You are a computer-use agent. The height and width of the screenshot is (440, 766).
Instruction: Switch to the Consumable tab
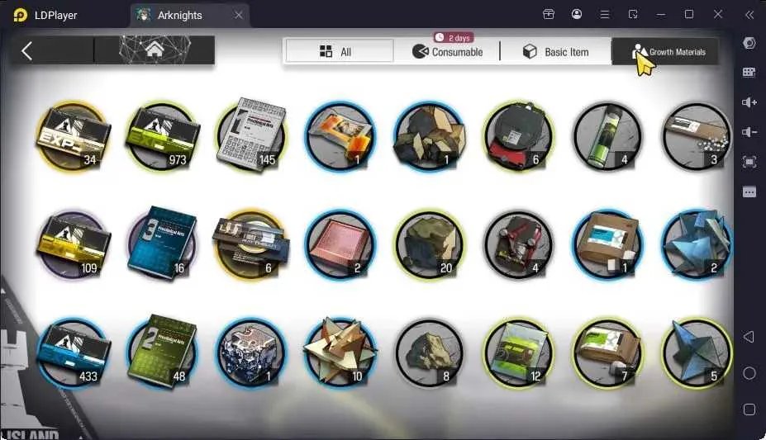[x=448, y=51]
